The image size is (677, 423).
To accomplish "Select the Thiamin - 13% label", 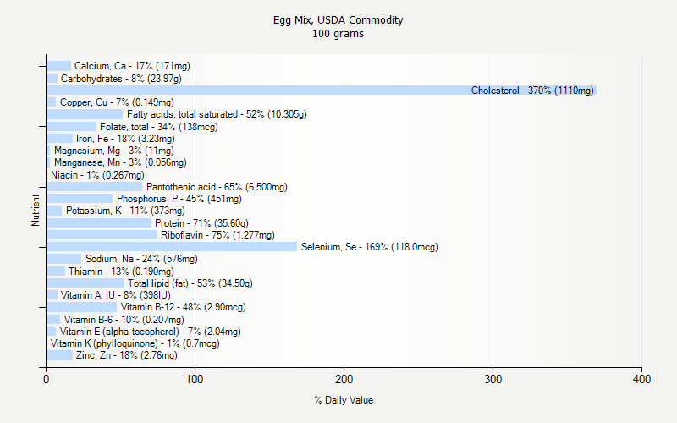I will click(x=121, y=272).
